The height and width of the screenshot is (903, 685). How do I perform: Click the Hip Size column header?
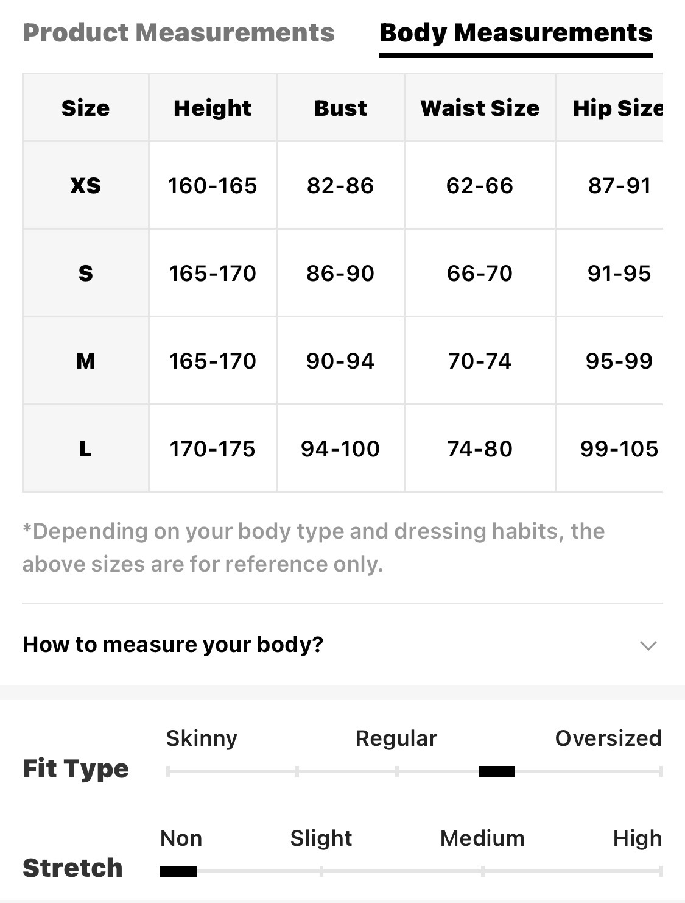[x=617, y=108]
